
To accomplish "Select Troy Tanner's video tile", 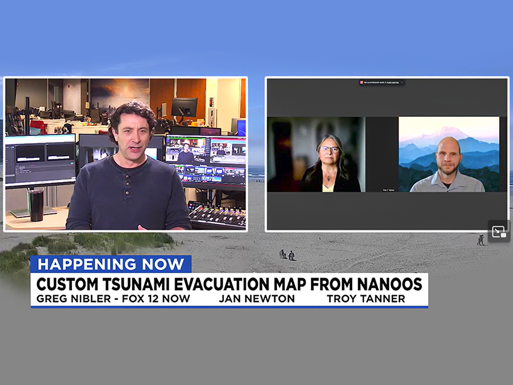I will point(449,155).
